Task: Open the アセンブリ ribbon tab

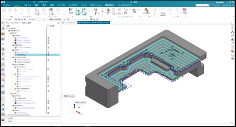Action: coord(62,5)
